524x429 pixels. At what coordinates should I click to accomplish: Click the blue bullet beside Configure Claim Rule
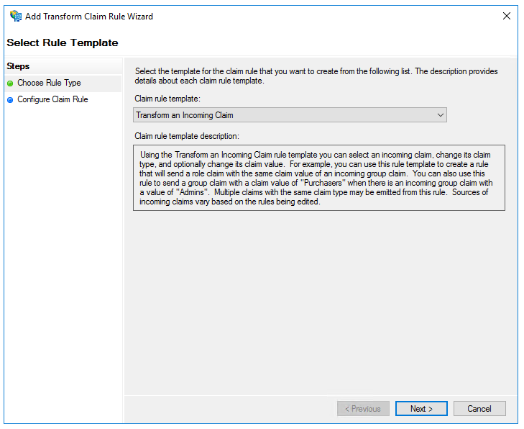tap(10, 100)
